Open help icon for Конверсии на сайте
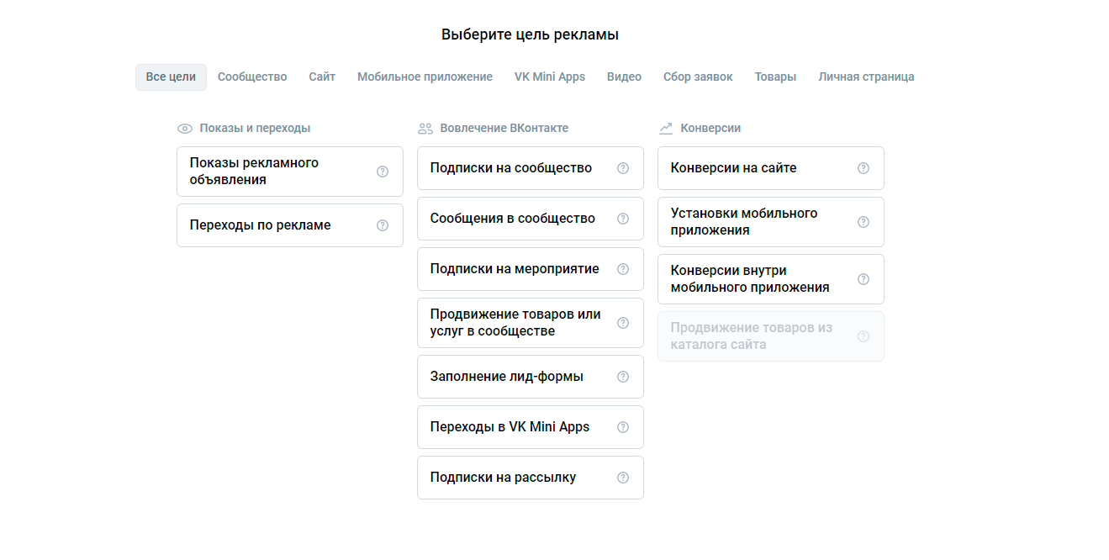The image size is (1109, 560). pos(863,168)
